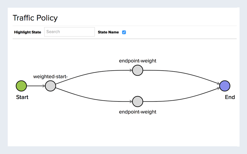Uncheck the State Name checkbox
This screenshot has height=154, width=247.
124,32
